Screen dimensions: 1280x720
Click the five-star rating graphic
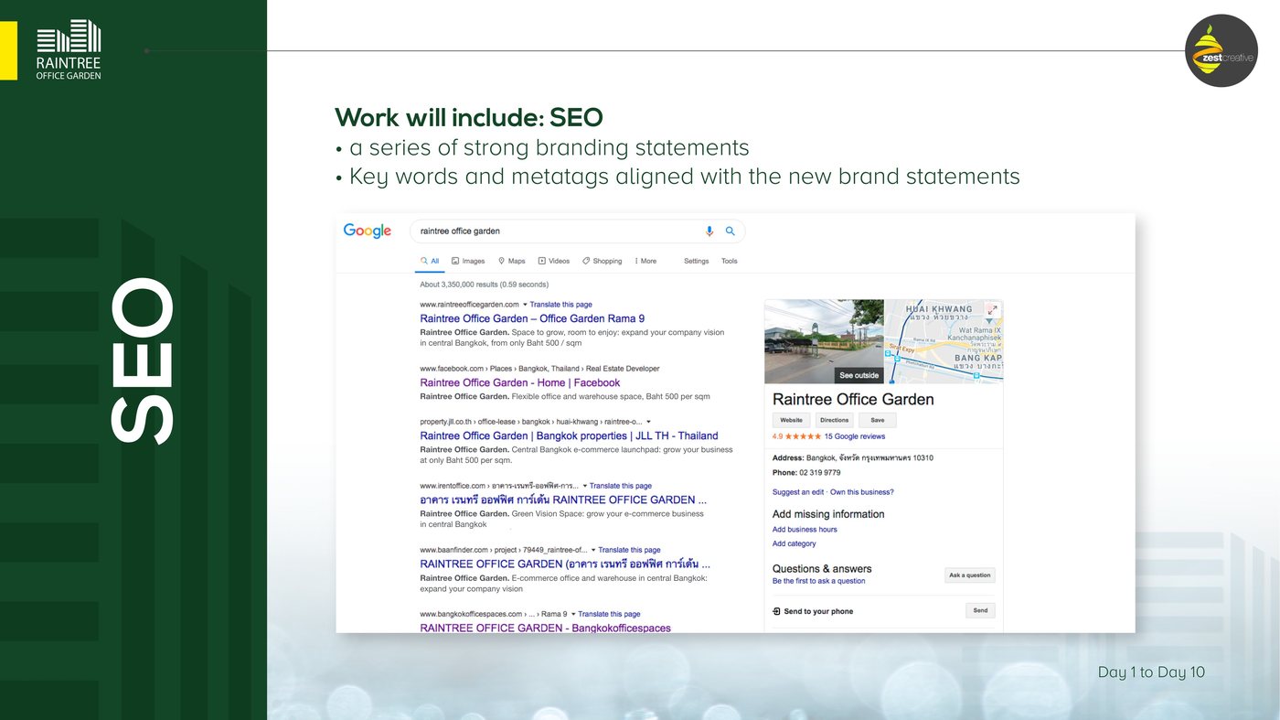pos(803,436)
